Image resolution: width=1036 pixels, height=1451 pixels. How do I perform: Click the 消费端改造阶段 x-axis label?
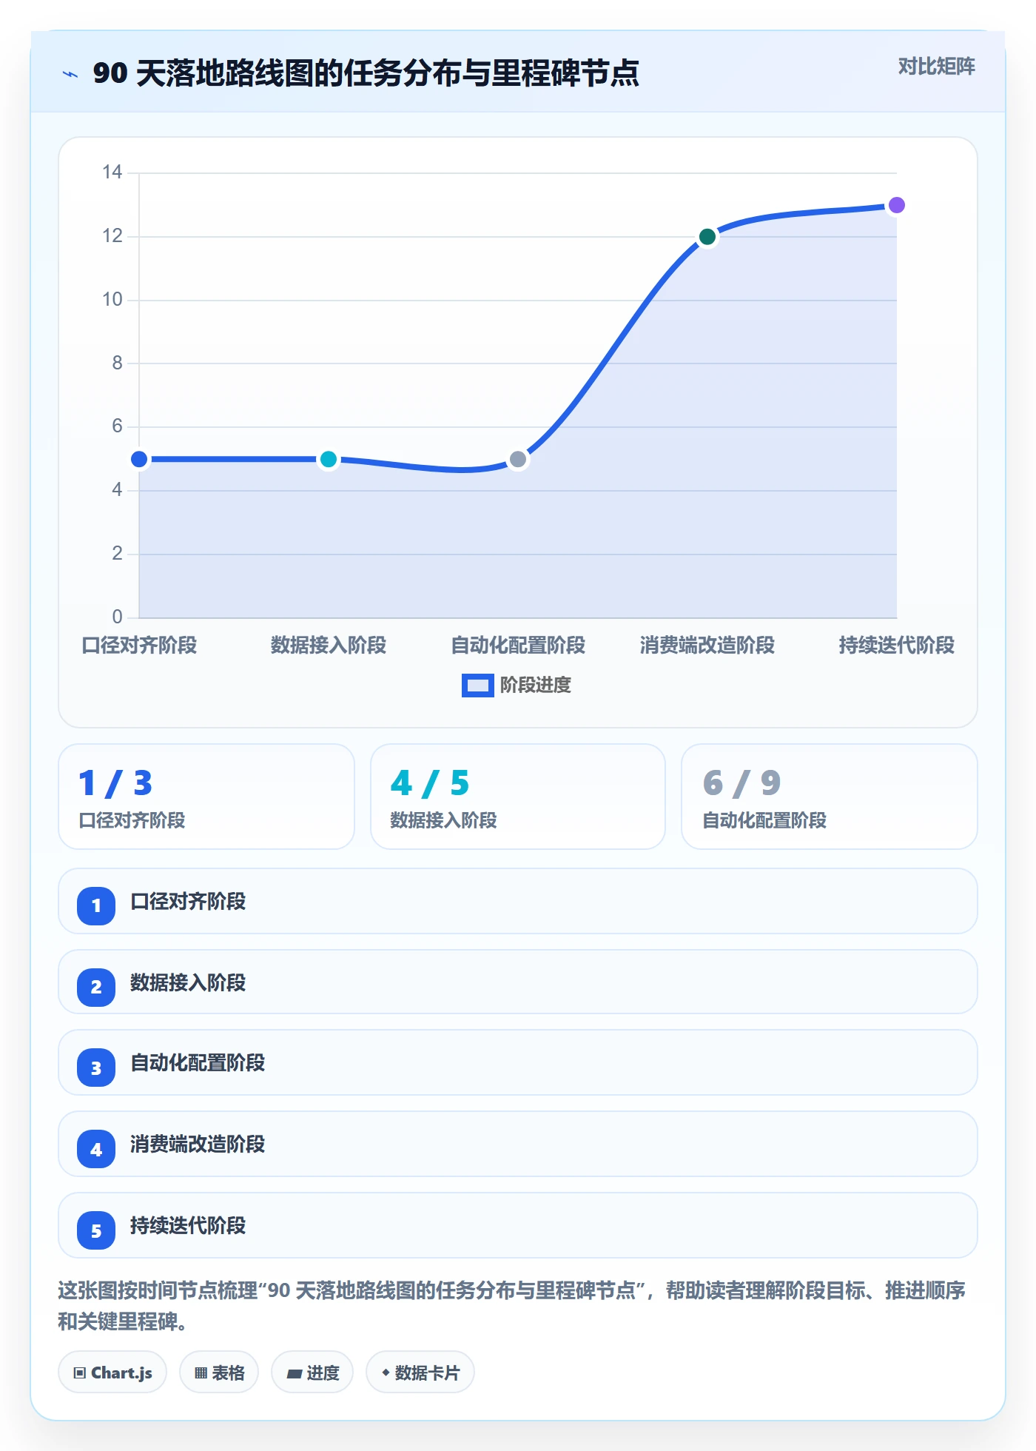pos(707,646)
